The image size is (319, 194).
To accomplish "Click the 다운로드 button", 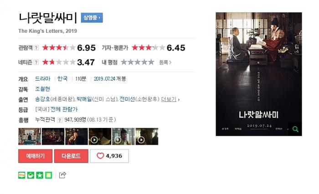I will point(71,156).
